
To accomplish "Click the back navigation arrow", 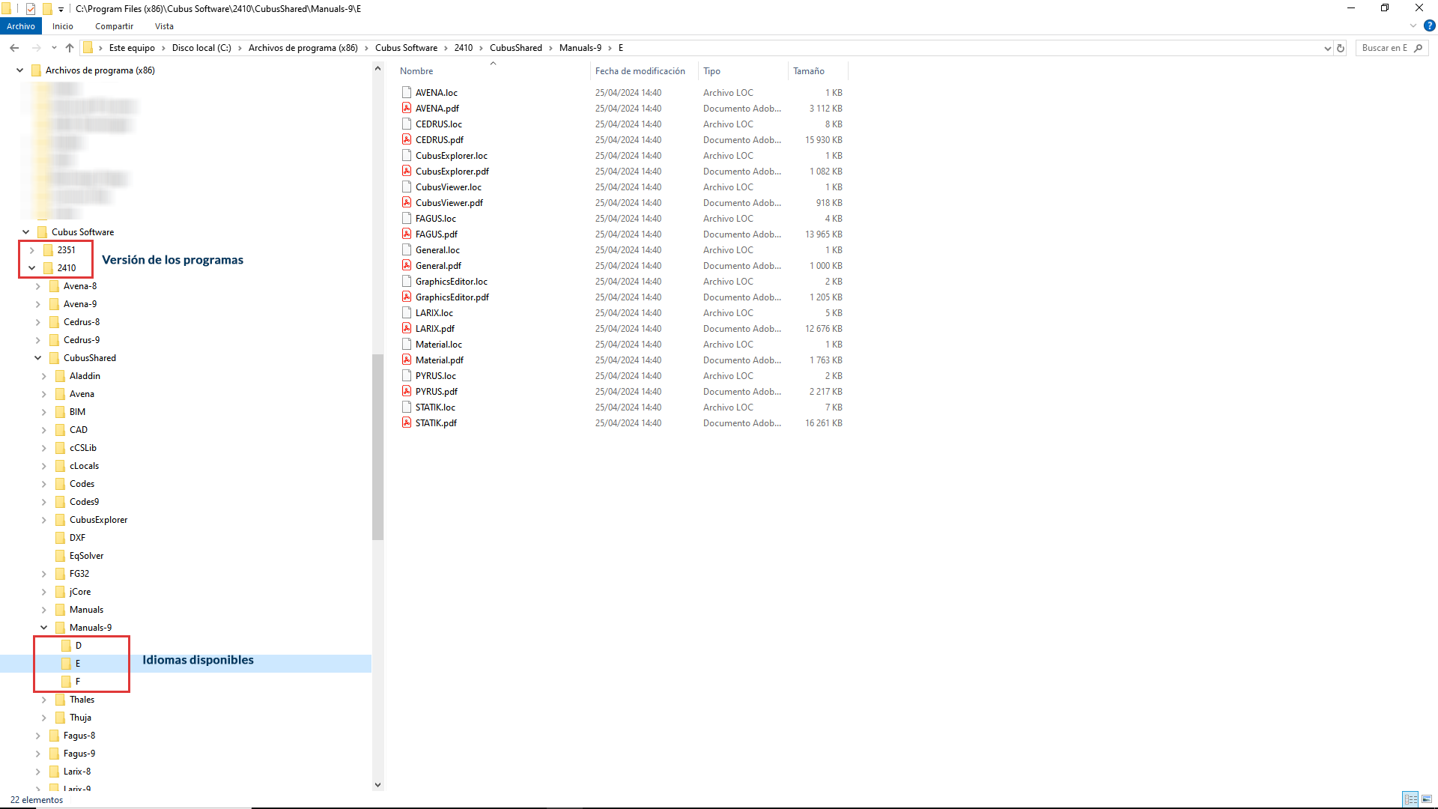I will click(14, 48).
